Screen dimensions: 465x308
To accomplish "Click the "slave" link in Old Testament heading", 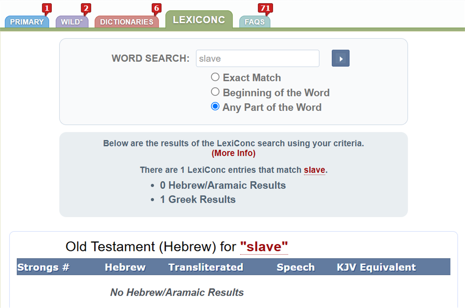I will pyautogui.click(x=264, y=246).
